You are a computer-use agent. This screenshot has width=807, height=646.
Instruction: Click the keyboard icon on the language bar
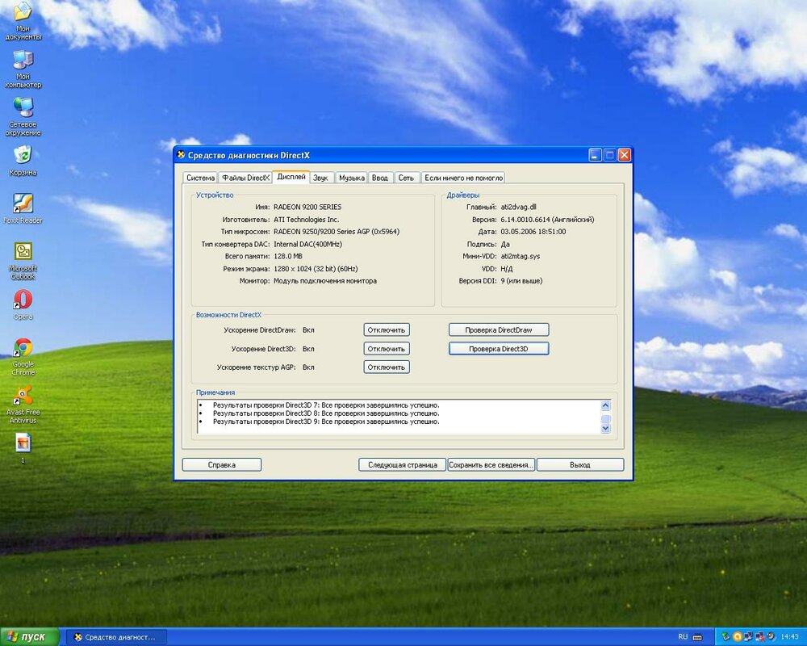point(697,637)
